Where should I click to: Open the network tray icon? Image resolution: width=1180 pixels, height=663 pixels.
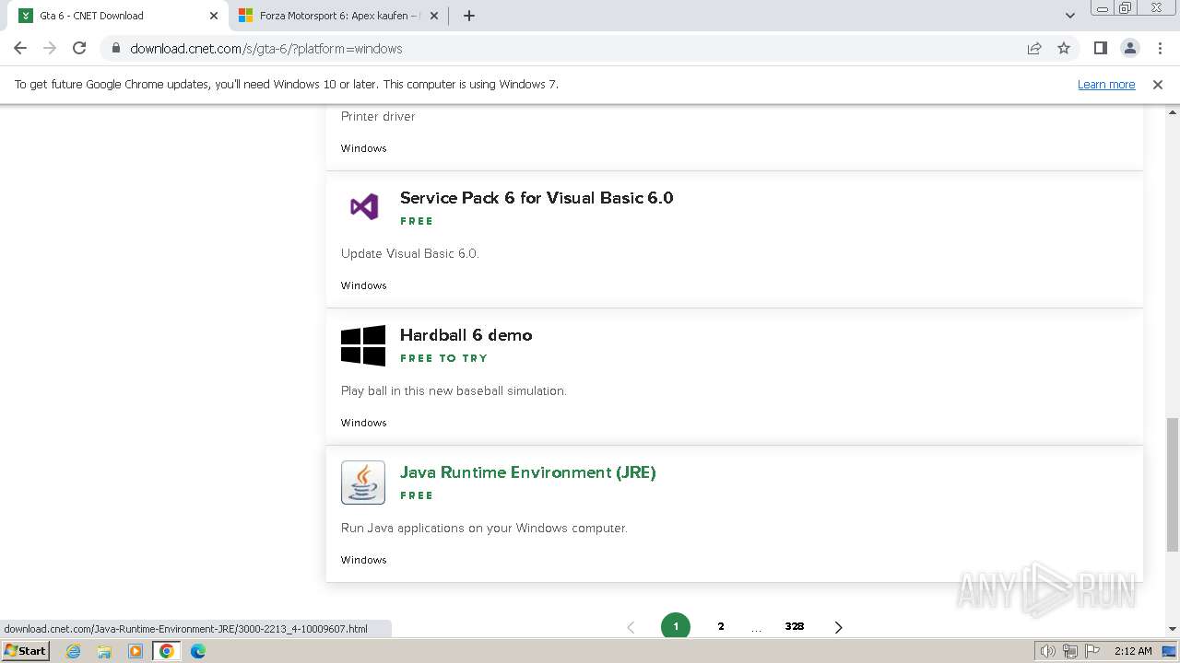[x=1070, y=651]
